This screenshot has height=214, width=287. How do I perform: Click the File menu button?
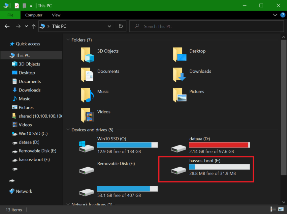pyautogui.click(x=10, y=15)
